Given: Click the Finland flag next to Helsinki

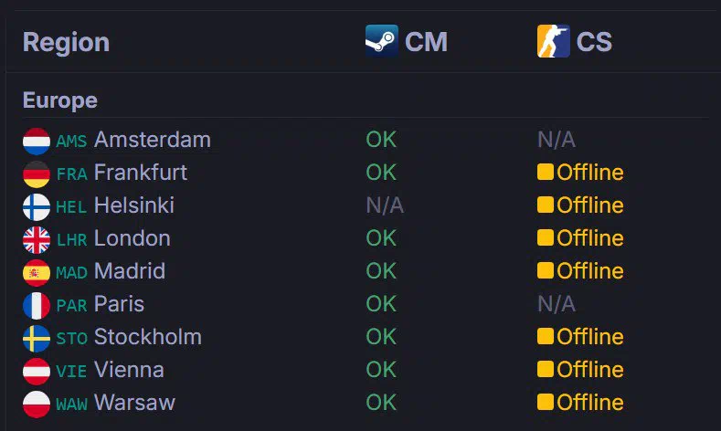Looking at the screenshot, I should [x=37, y=206].
